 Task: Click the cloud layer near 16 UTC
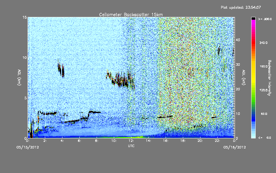click(165, 117)
